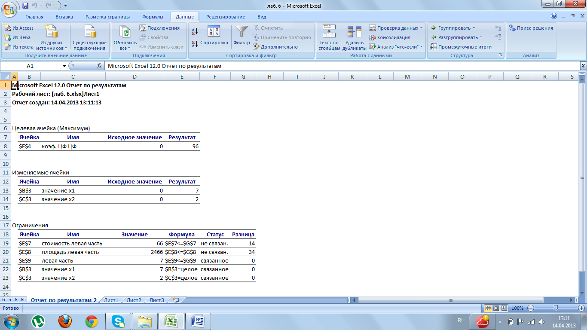Open the Лист1 sheet tab
Viewport: 587px width, 330px height.
pyautogui.click(x=111, y=300)
